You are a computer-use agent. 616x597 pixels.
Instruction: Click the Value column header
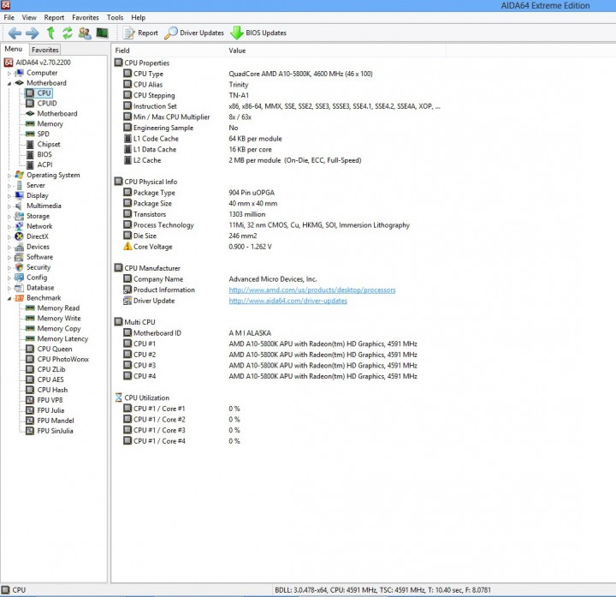(x=336, y=51)
